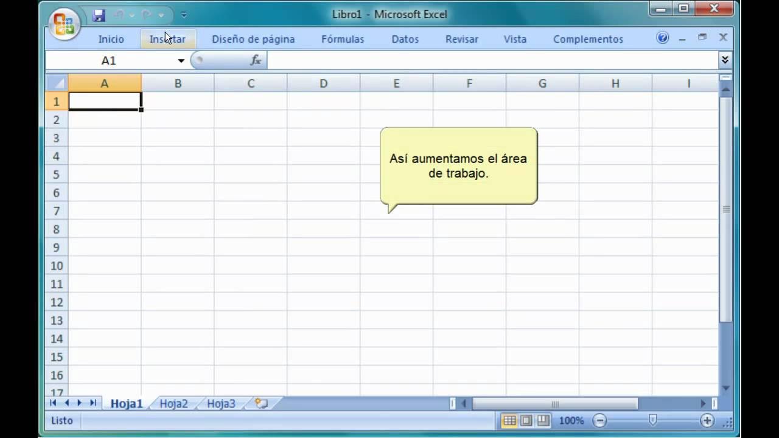Click the Save icon in Quick Access Toolbar

coord(99,15)
